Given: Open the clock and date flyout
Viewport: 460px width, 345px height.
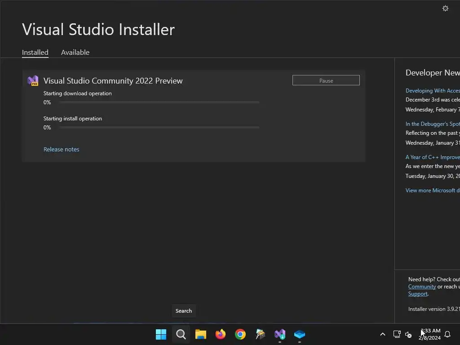Looking at the screenshot, I should coord(430,334).
